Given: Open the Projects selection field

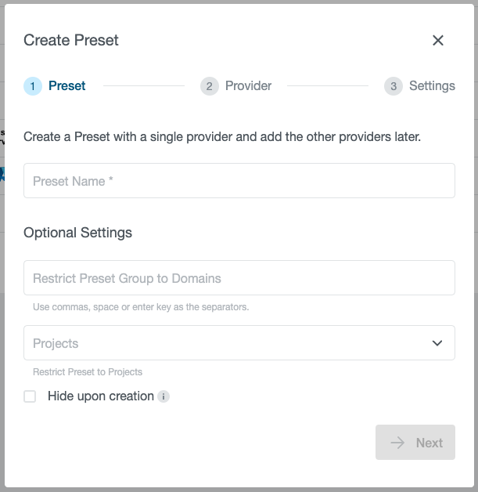Looking at the screenshot, I should (x=227, y=343).
